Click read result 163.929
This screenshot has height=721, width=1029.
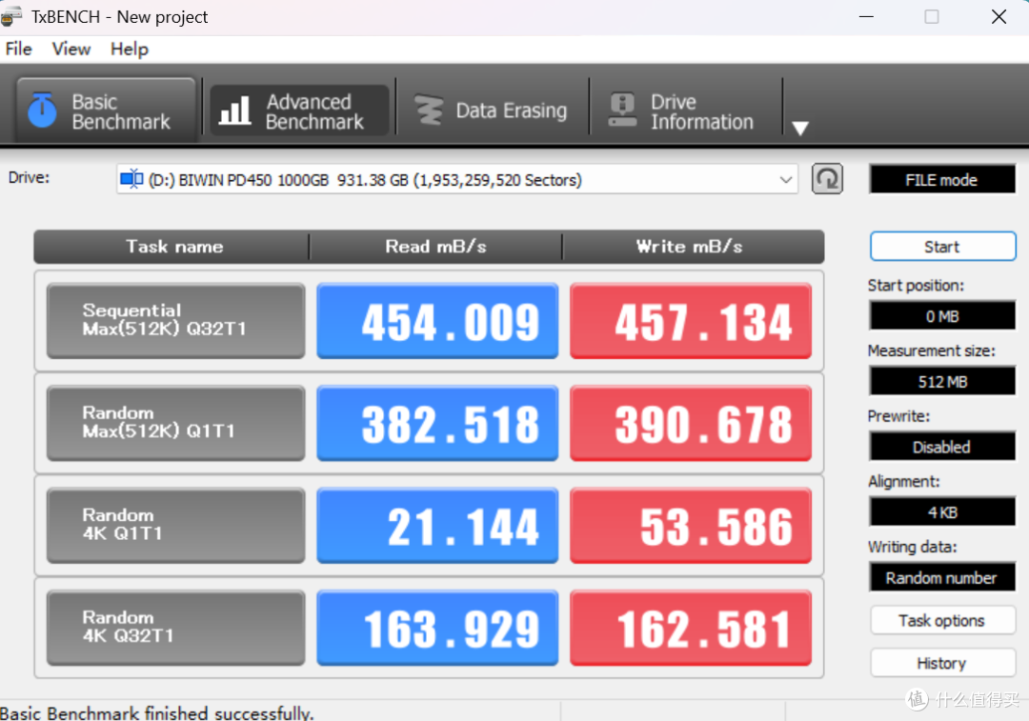point(437,628)
